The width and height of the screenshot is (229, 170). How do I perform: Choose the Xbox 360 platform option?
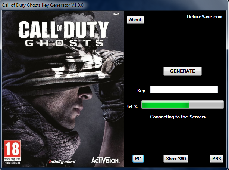[176, 159]
